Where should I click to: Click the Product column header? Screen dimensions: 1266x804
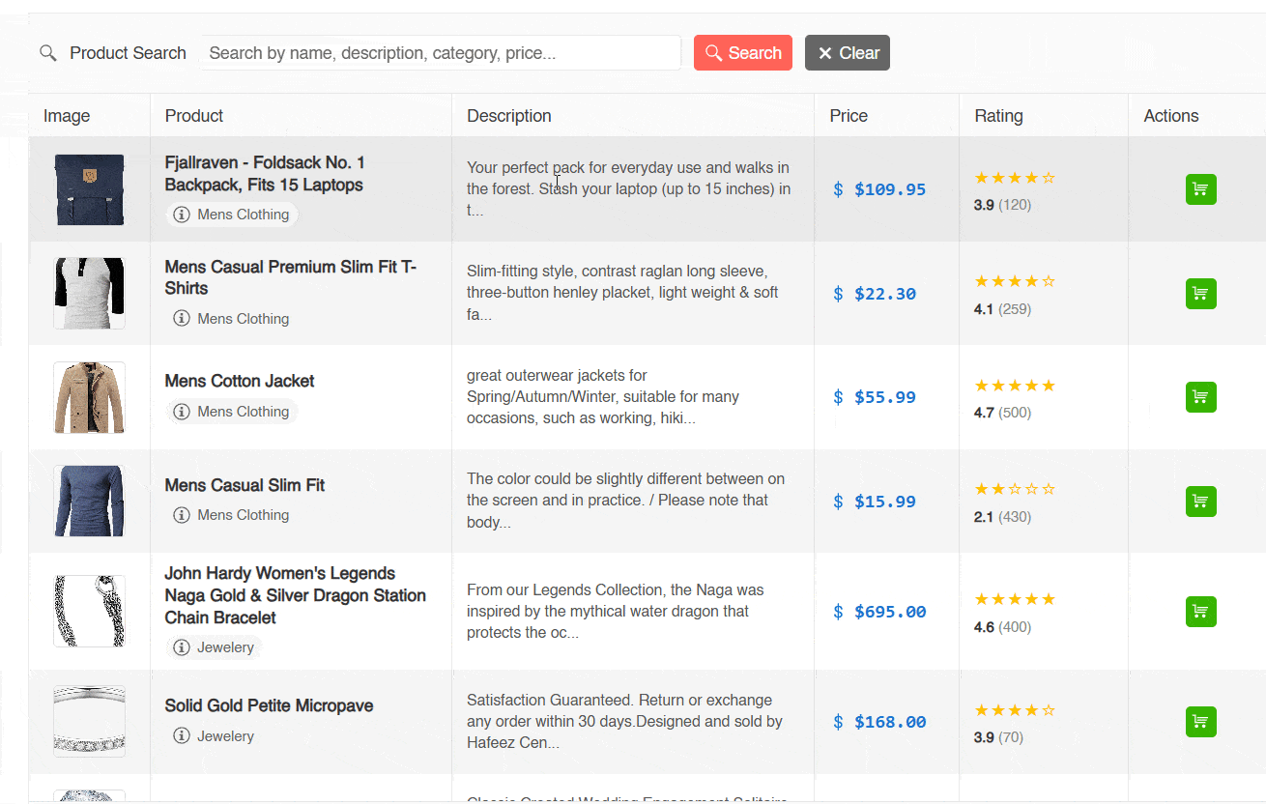(194, 116)
